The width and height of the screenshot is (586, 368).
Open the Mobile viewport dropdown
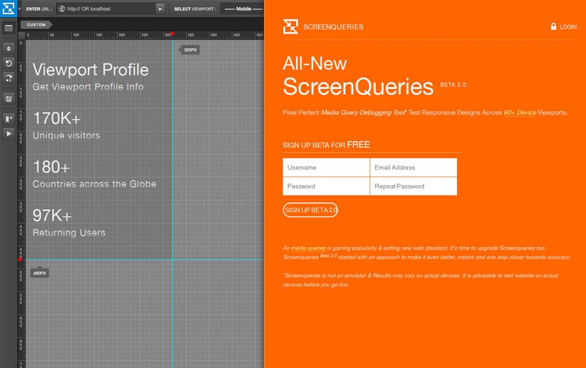(x=243, y=9)
